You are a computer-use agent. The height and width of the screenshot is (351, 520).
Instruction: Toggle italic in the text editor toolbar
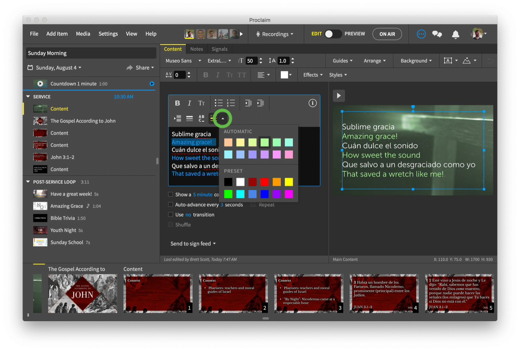pyautogui.click(x=189, y=103)
